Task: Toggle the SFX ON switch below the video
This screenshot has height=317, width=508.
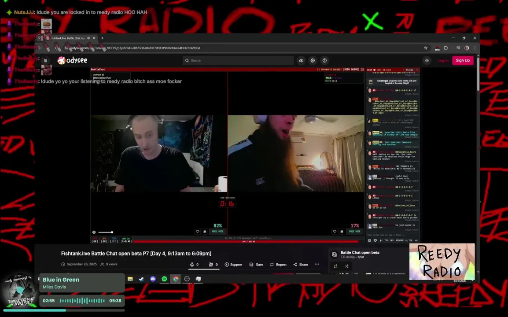Action: [104, 240]
